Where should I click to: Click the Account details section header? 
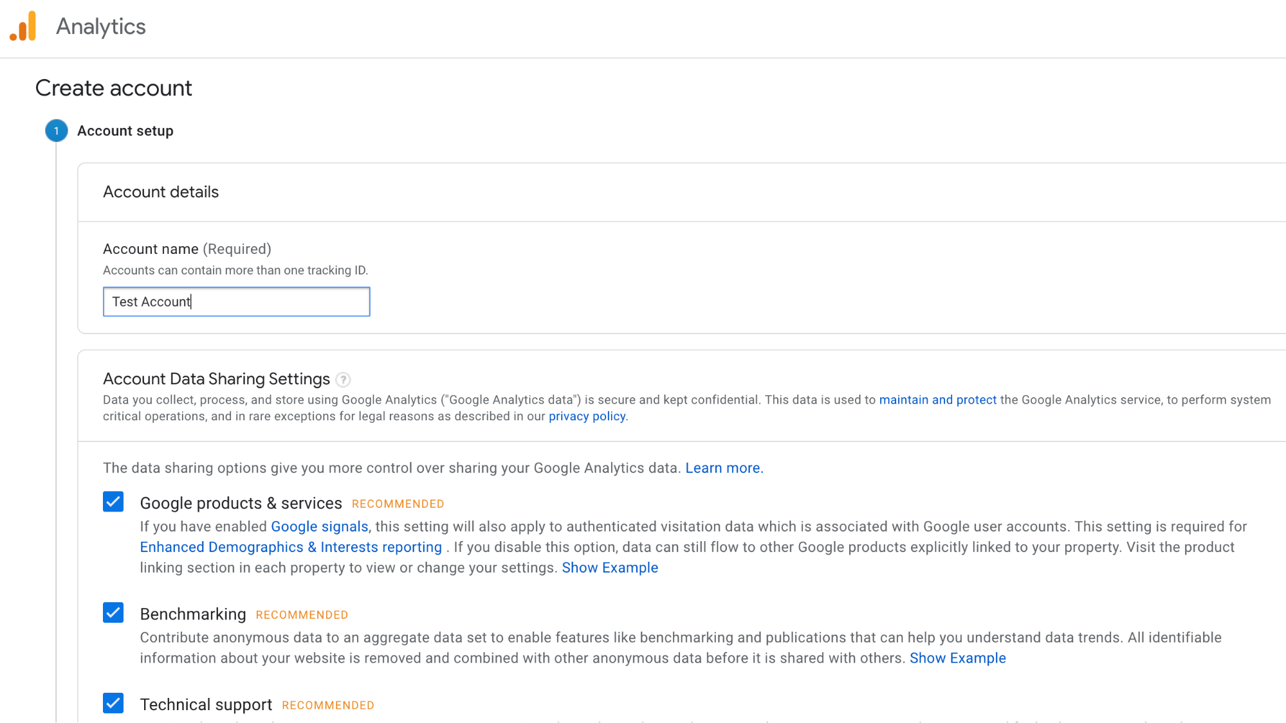161,192
